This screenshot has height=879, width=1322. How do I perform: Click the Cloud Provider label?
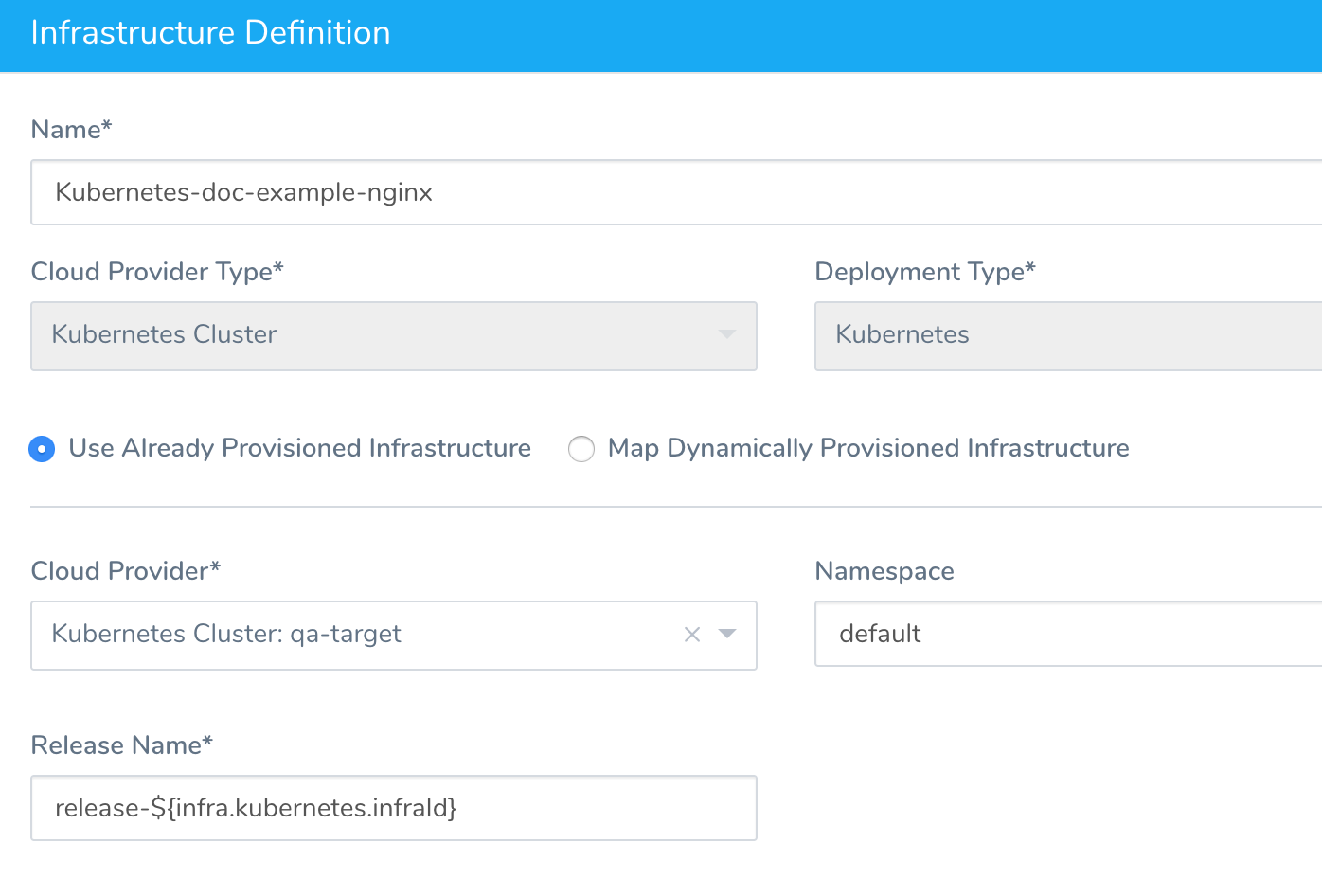126,571
